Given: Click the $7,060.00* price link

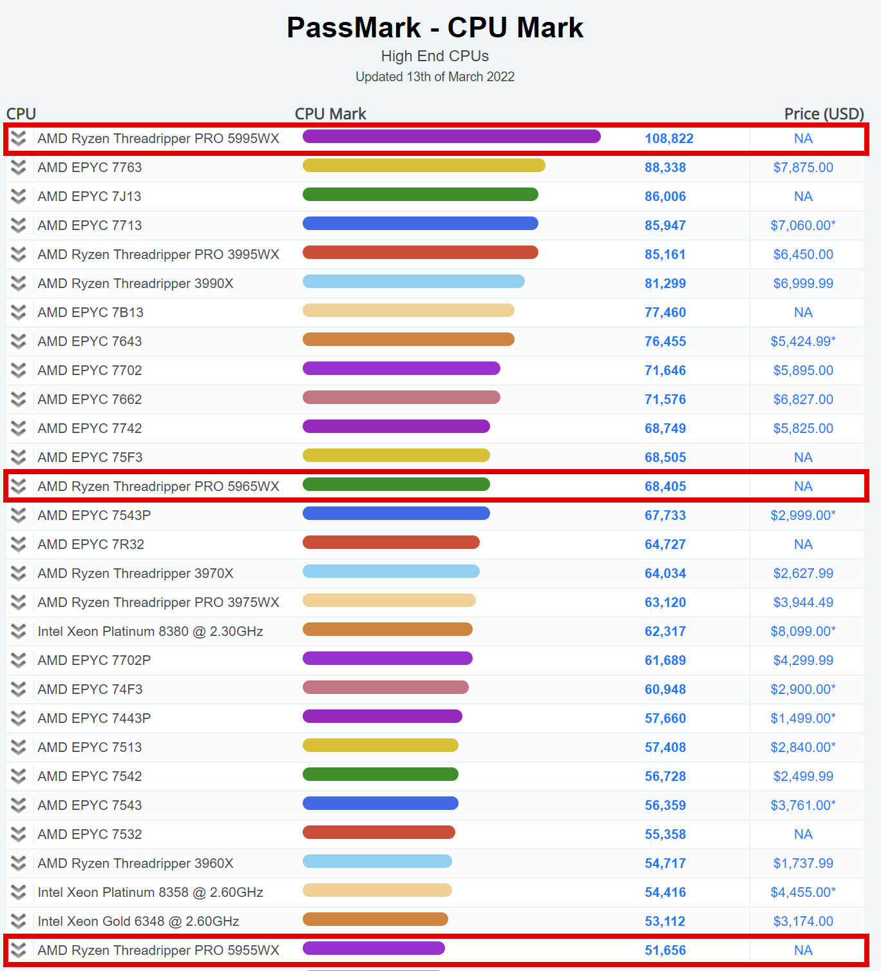Looking at the screenshot, I should click(803, 226).
